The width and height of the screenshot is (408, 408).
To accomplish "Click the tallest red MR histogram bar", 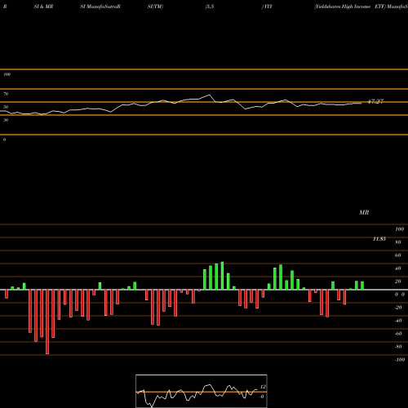I will pyautogui.click(x=47, y=322).
